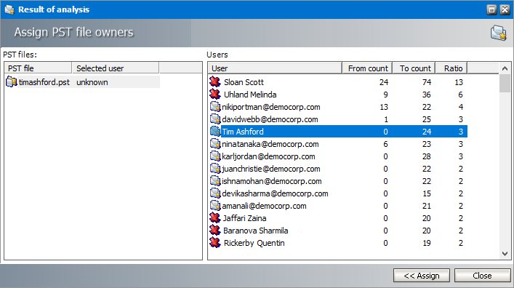The width and height of the screenshot is (514, 288).
Task: Click the down arrow of users list scrollbar
Action: [505, 254]
